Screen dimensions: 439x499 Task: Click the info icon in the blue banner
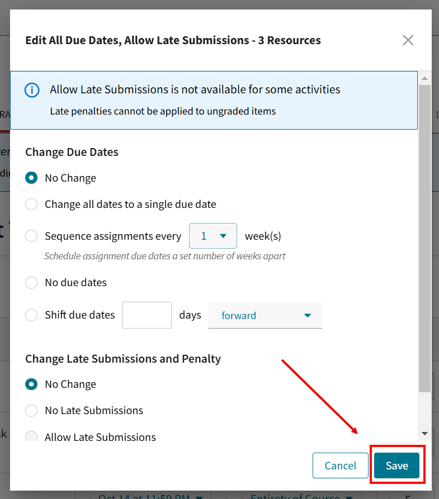pyautogui.click(x=31, y=90)
